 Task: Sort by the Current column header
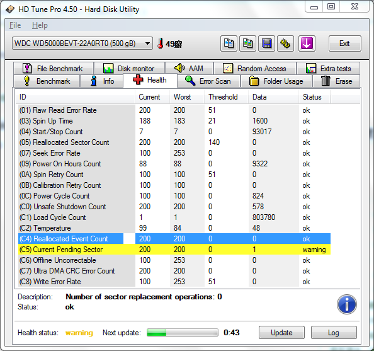(x=152, y=97)
